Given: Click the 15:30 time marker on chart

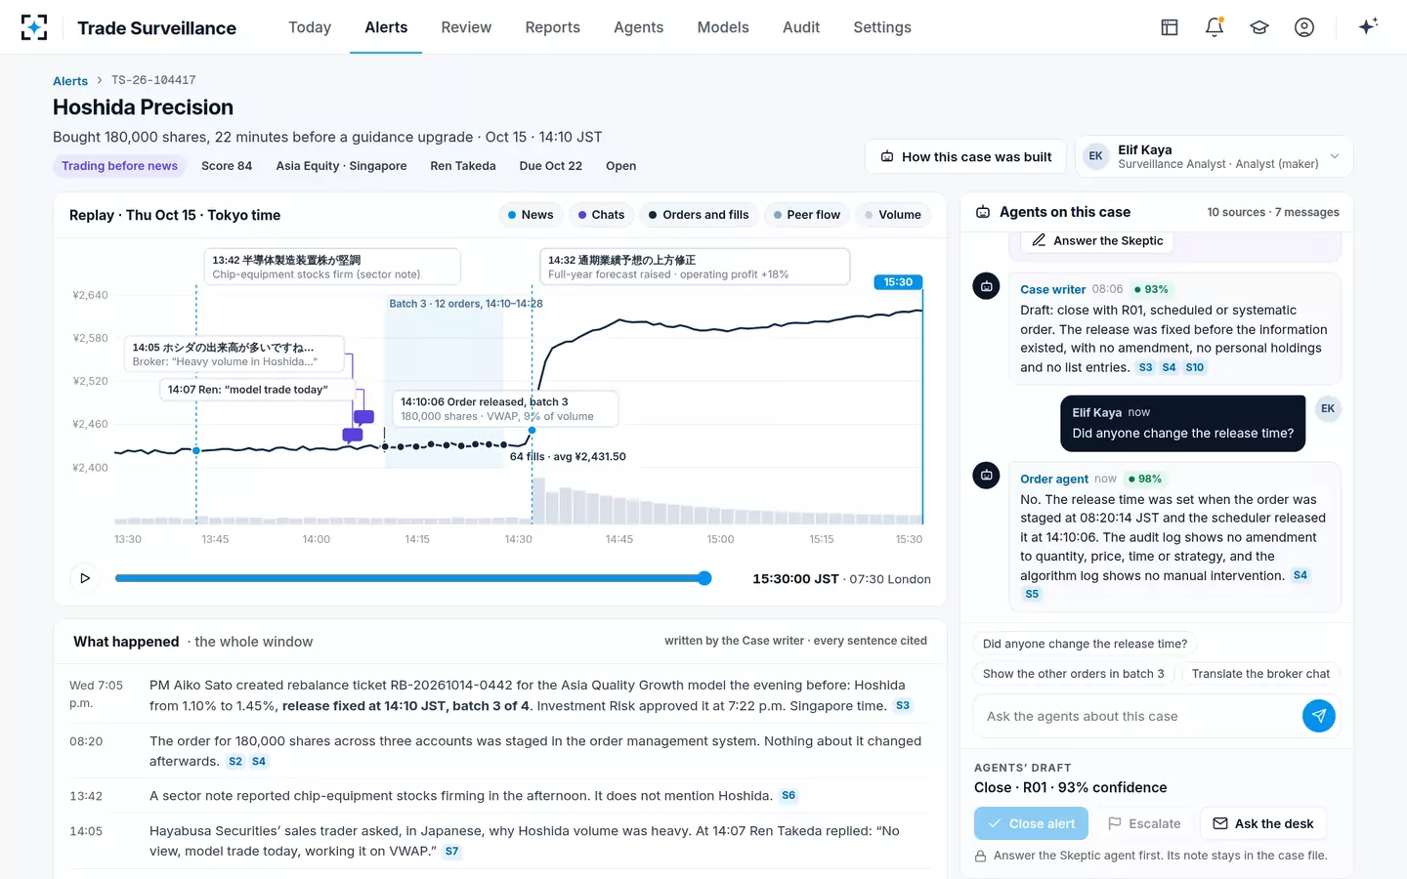Looking at the screenshot, I should [898, 282].
